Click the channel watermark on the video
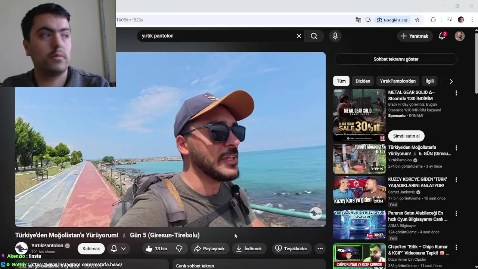 coord(316,213)
